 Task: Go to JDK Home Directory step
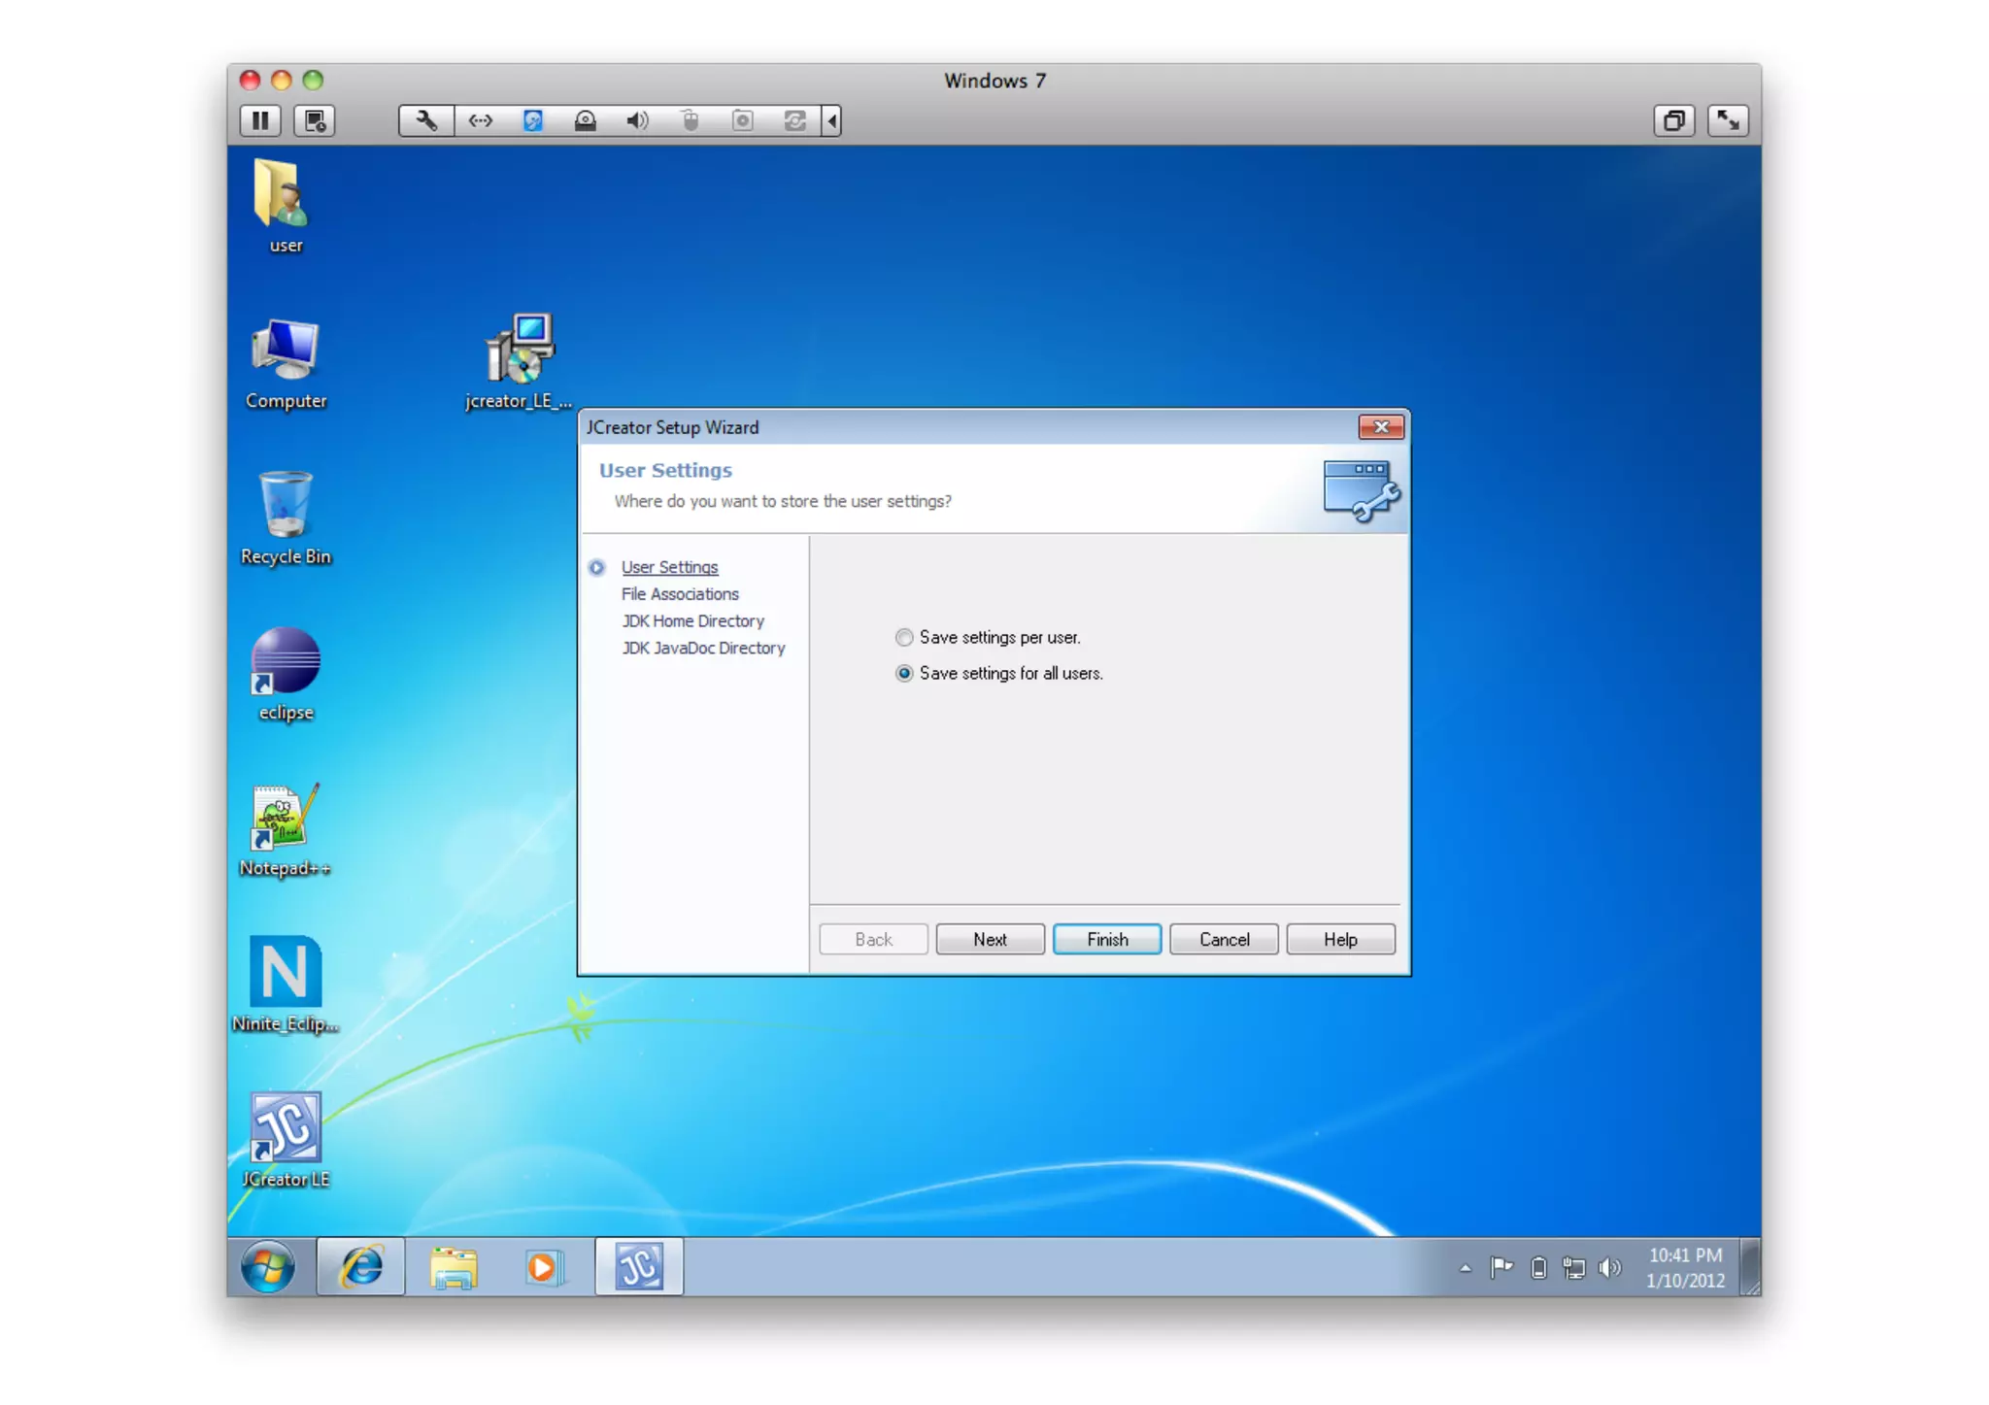(x=692, y=621)
